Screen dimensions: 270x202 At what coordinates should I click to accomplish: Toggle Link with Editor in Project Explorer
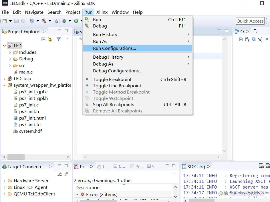click(x=50, y=39)
